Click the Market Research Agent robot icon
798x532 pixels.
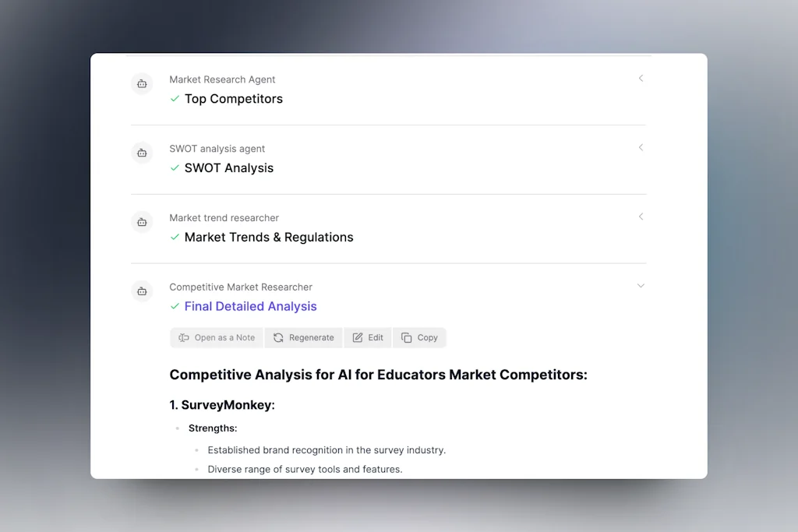coord(142,84)
